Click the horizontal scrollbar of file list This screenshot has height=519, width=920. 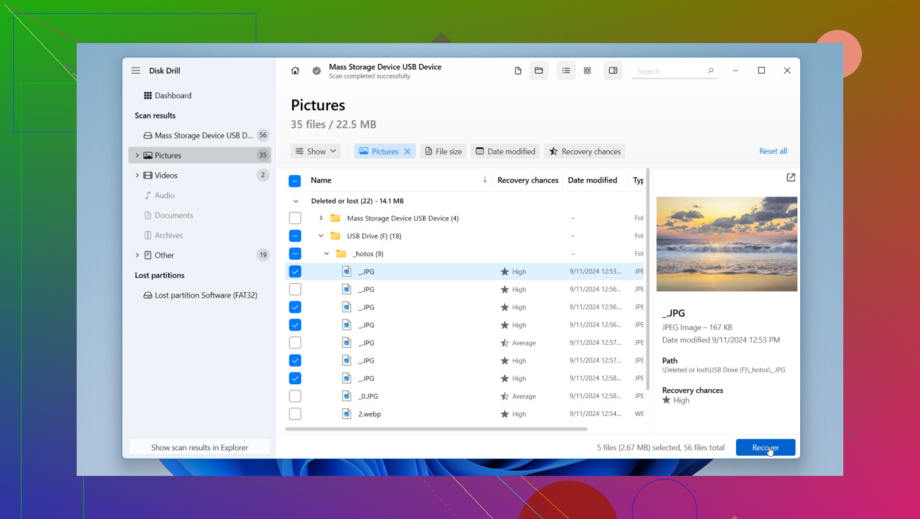pyautogui.click(x=436, y=429)
